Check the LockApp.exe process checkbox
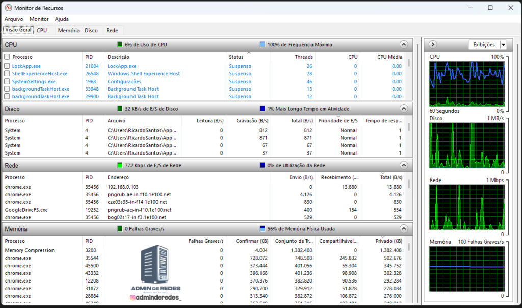The image size is (522, 308). point(6,66)
